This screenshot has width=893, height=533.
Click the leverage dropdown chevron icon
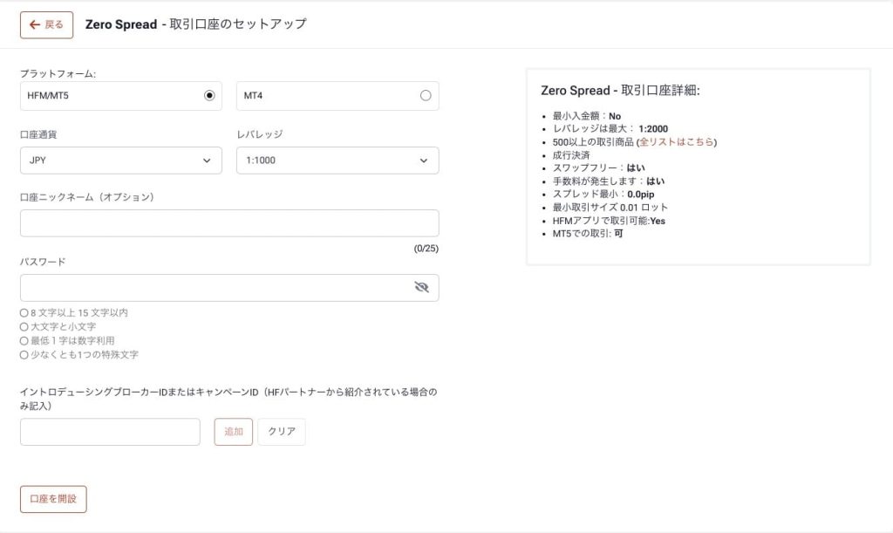point(423,161)
